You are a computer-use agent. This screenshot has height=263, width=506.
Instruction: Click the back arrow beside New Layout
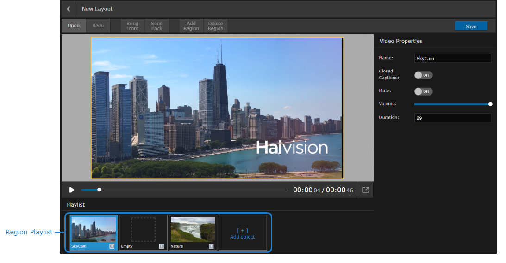[x=69, y=9]
